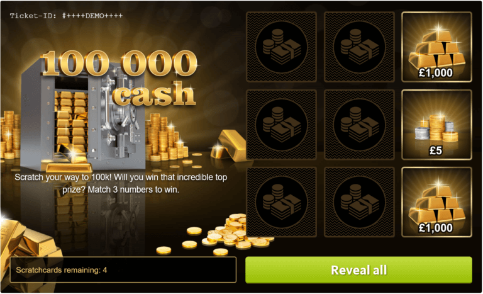Click the open vault safe image
483x294 pixels.
click(83, 116)
